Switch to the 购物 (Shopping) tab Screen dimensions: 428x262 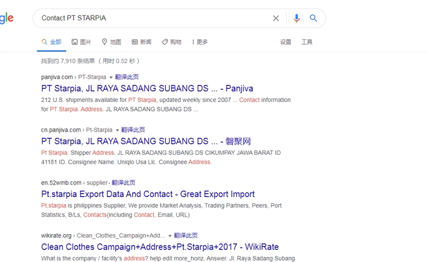click(x=171, y=42)
